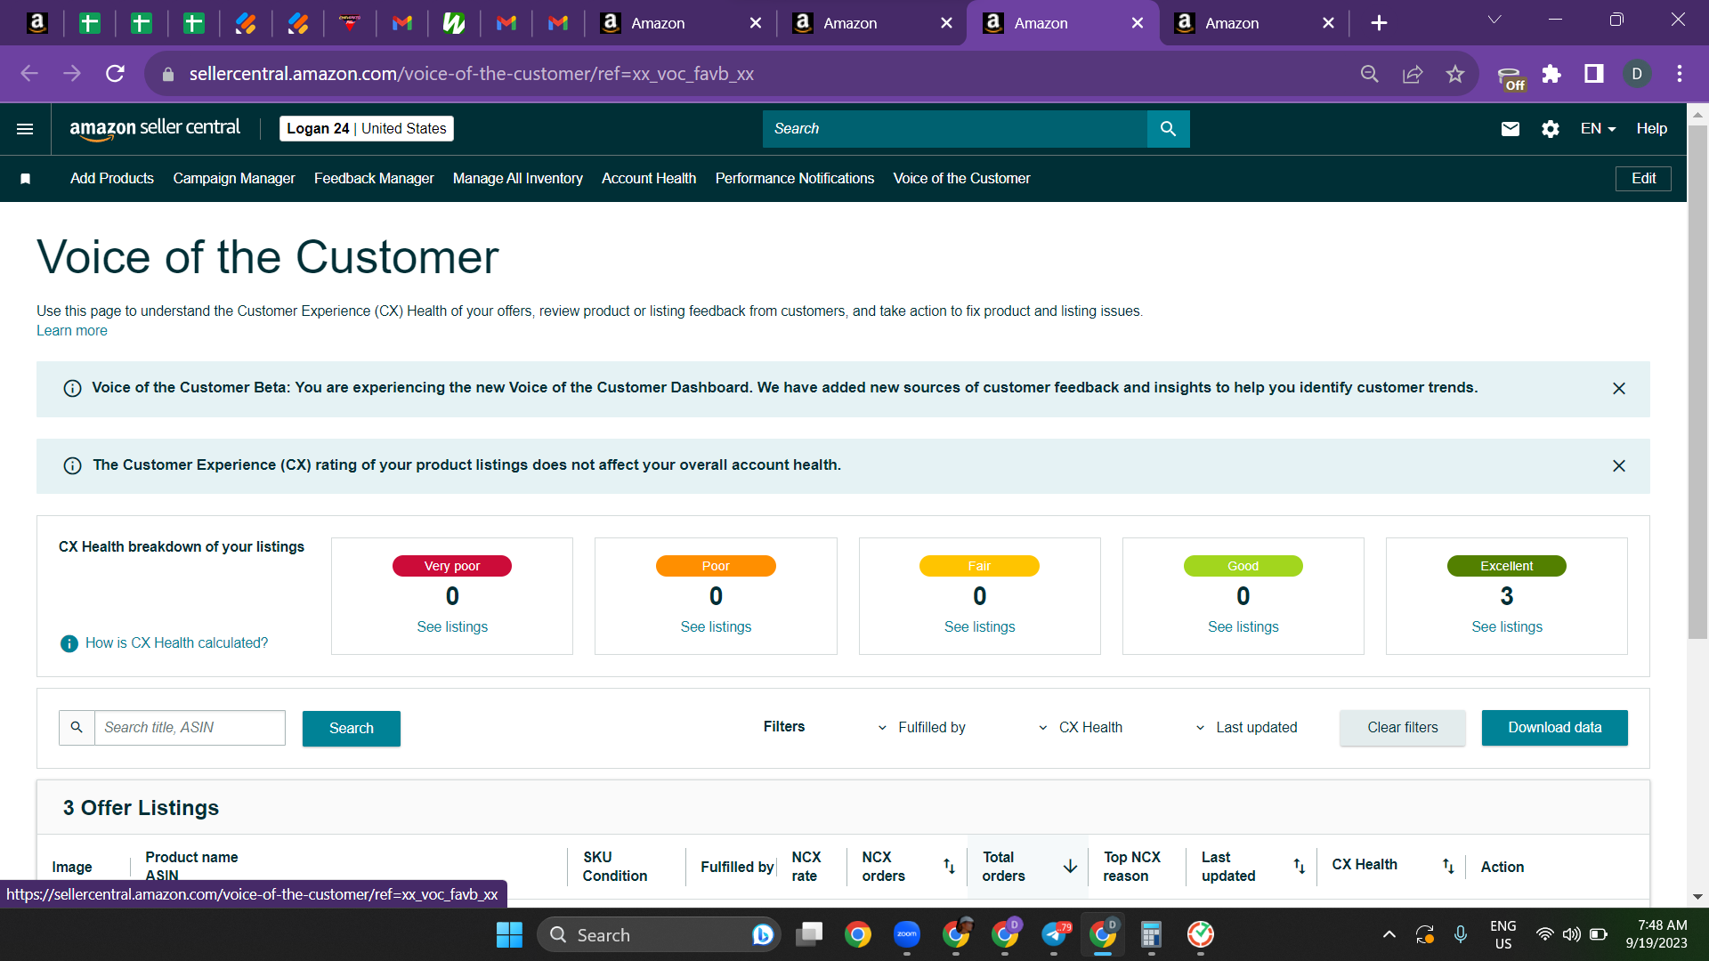Bookmark this page with the star icon
The width and height of the screenshot is (1709, 961).
(1455, 74)
